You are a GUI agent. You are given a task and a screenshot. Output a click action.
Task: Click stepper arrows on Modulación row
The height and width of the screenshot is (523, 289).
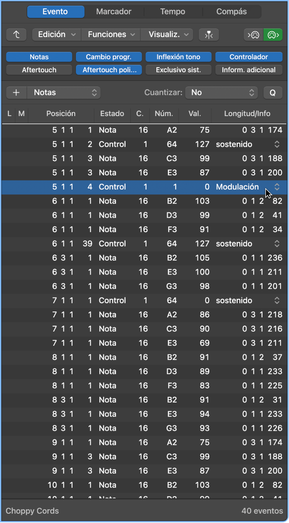[277, 187]
